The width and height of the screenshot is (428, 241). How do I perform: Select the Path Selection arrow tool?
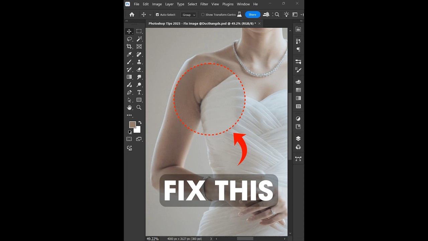coord(129,100)
